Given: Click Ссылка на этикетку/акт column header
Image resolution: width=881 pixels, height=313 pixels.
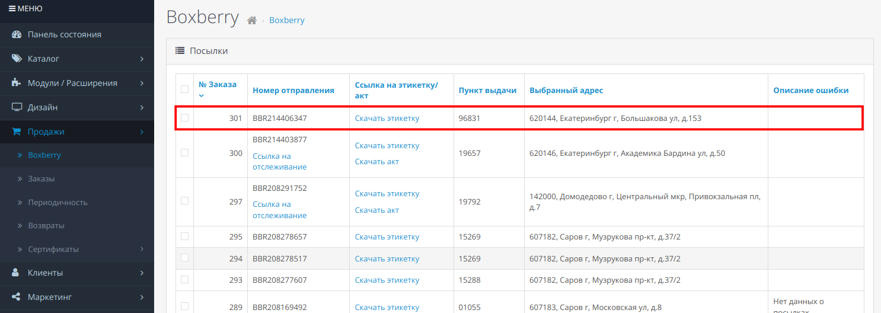Looking at the screenshot, I should (x=397, y=90).
